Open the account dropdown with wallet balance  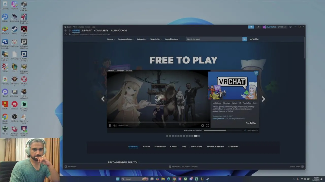tap(274, 27)
